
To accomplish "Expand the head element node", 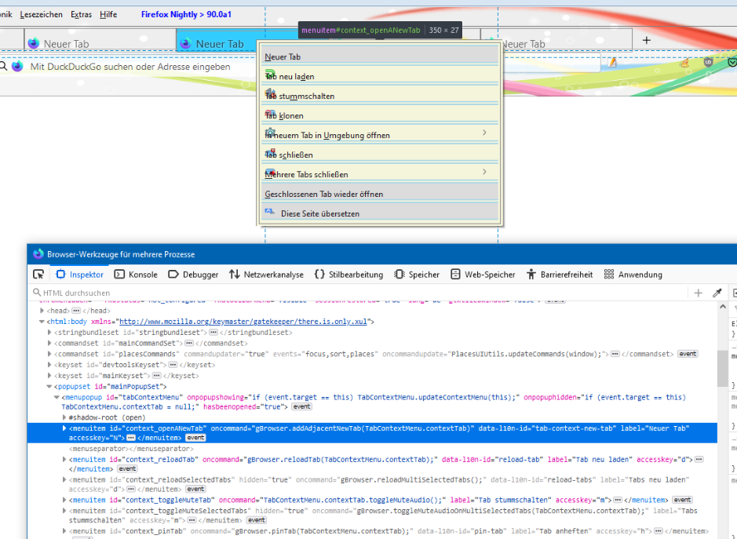I will tap(42, 311).
